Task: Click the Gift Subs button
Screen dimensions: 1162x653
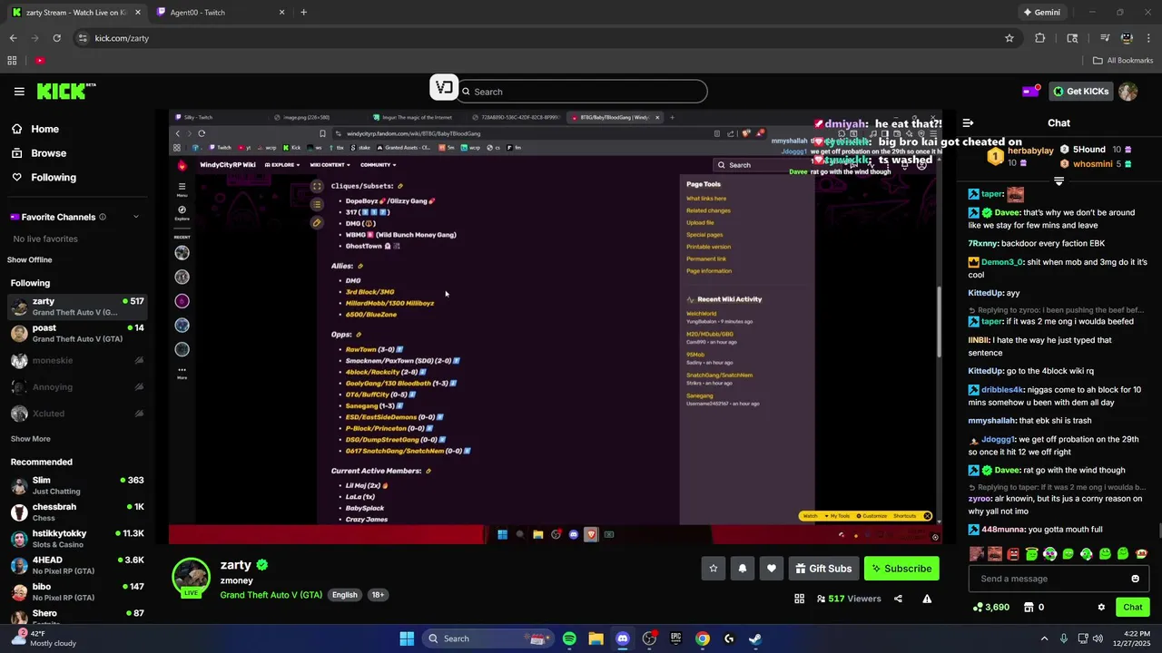Action: [823, 569]
